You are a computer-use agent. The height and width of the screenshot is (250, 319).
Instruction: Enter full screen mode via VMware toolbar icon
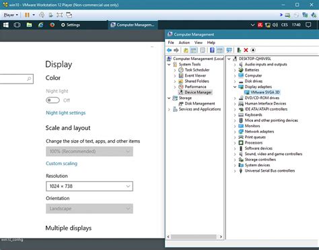[60, 15]
